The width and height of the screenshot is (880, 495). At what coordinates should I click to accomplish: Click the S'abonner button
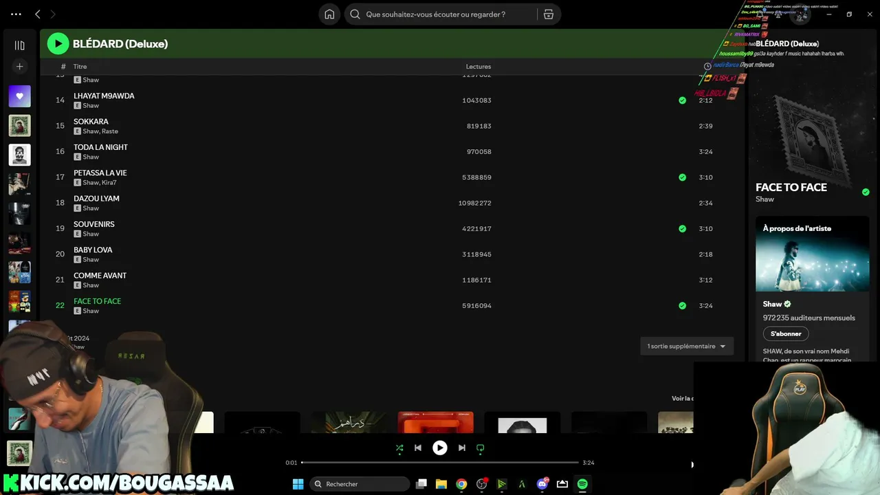[786, 333]
